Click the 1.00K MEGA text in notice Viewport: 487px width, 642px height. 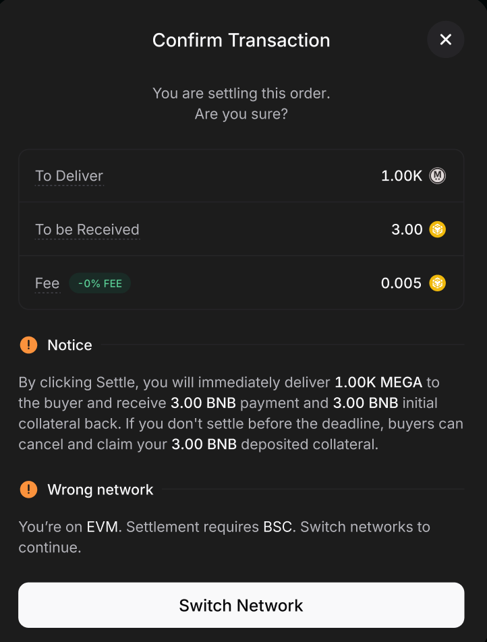(378, 382)
